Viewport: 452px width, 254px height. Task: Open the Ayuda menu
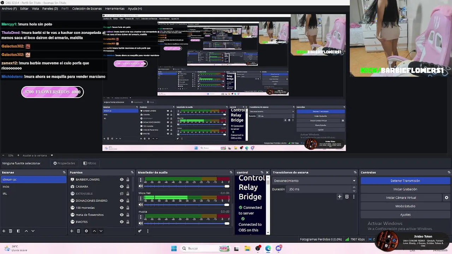(x=135, y=8)
